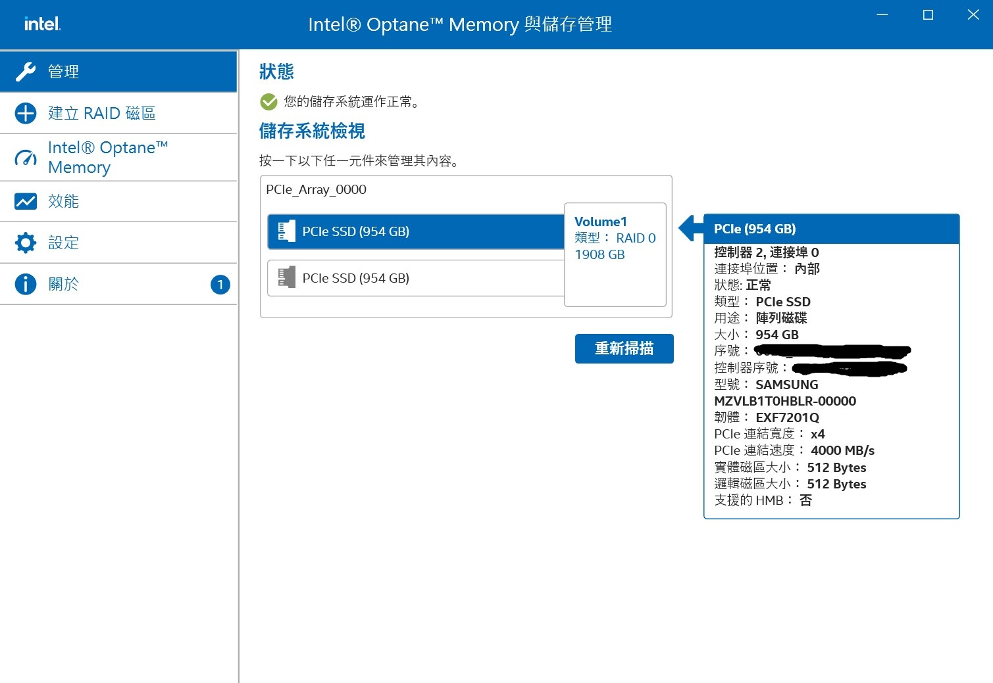Click the Optane Memory speedometer icon

[x=25, y=158]
